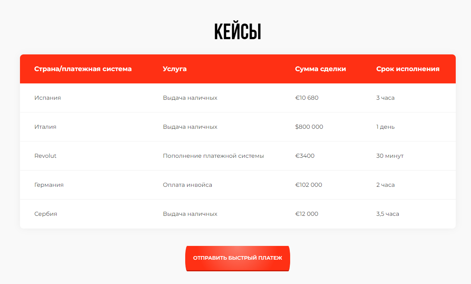Screen dimensions: 471x284
Task: Click the '3,5 часа' duration cell
Action: tap(387, 214)
